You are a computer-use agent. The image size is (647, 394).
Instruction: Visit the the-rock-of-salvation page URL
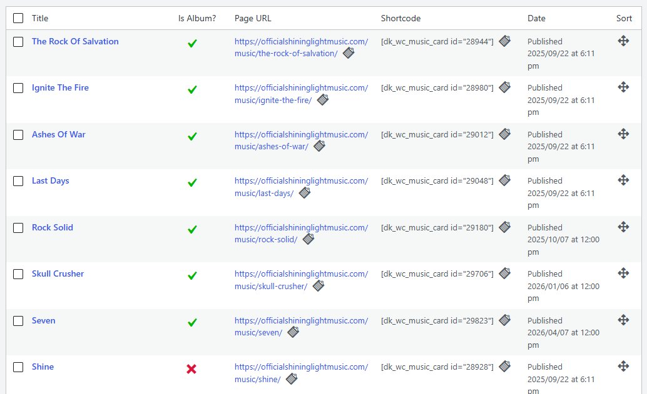pyautogui.click(x=301, y=47)
